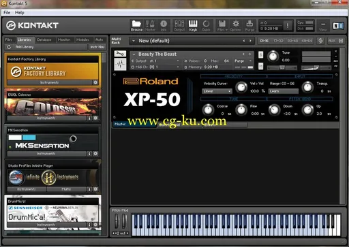Click the library list scrollbar
The height and width of the screenshot is (247, 349).
104,58
